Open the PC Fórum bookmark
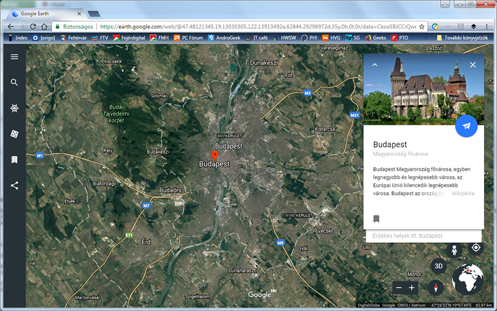The image size is (497, 311). coord(188,38)
